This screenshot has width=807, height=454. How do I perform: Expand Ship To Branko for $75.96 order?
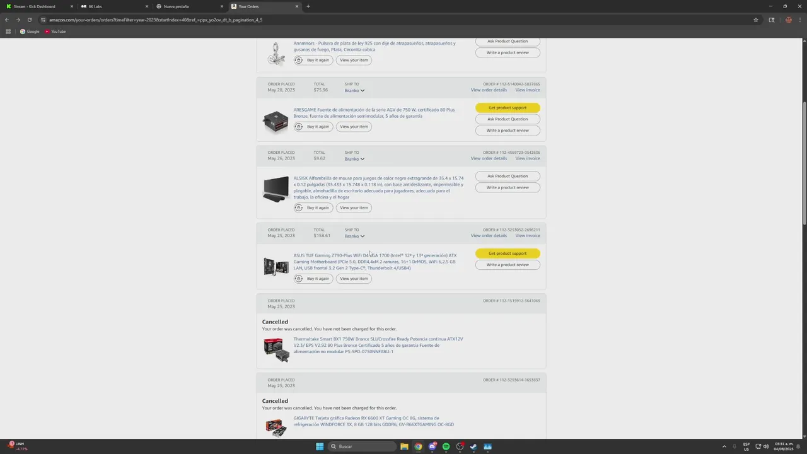[354, 90]
